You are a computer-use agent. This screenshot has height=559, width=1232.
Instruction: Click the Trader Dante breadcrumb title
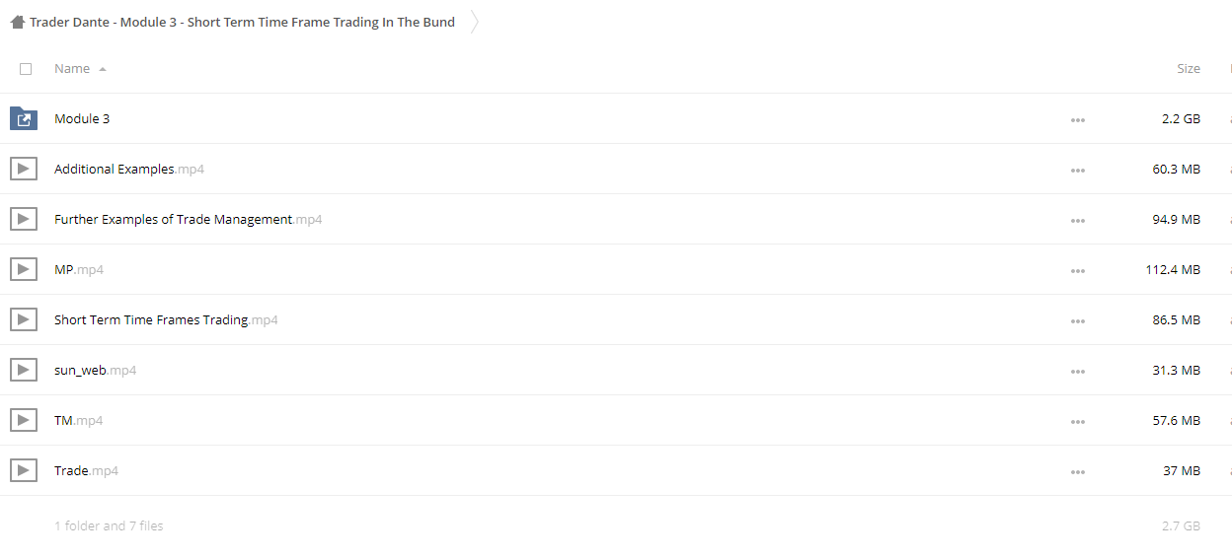tap(242, 22)
